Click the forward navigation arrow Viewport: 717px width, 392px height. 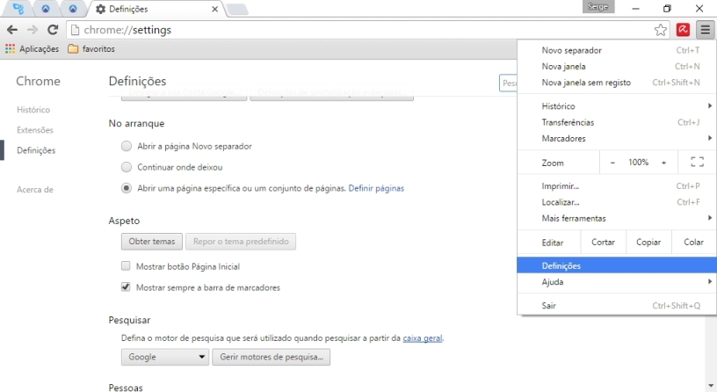click(x=33, y=30)
